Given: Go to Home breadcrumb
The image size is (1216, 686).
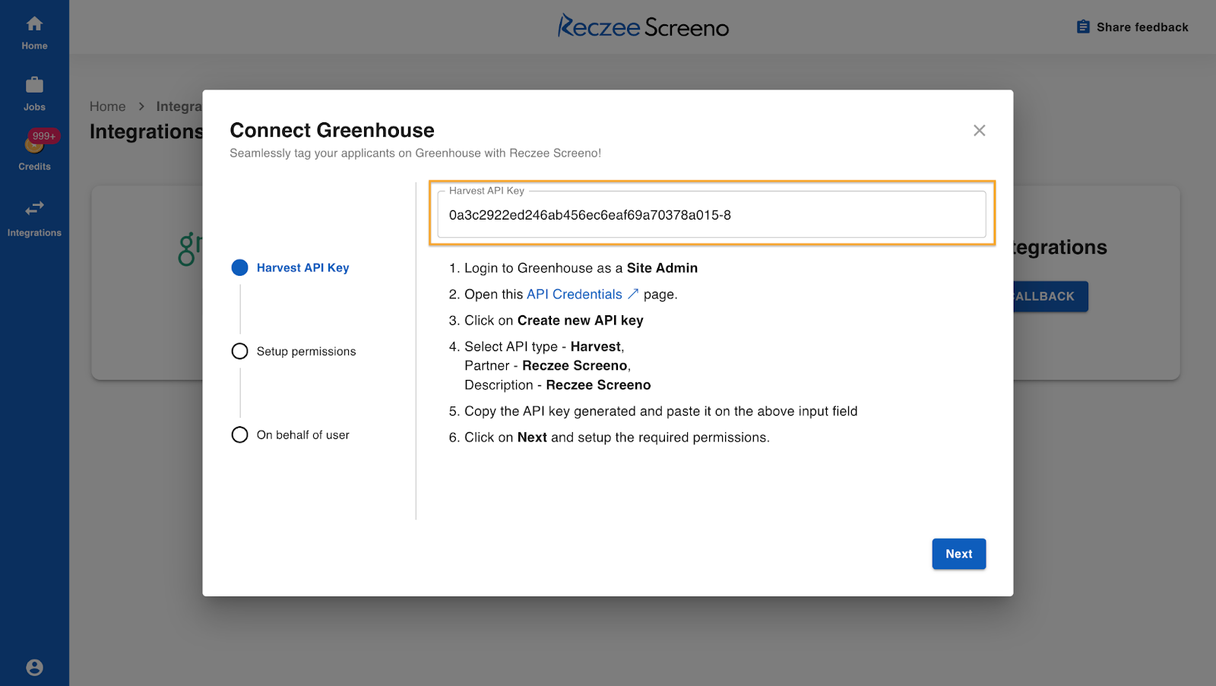Looking at the screenshot, I should point(107,106).
